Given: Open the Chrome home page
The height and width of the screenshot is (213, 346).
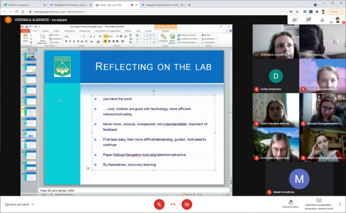Looking at the screenshot, I should click(x=23, y=12).
